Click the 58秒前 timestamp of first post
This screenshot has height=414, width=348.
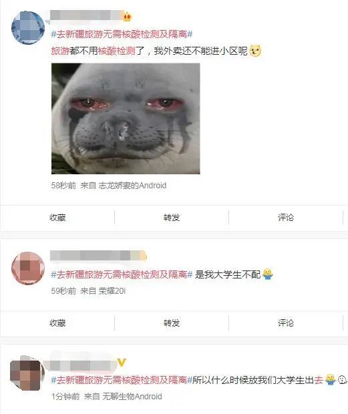[x=63, y=186]
